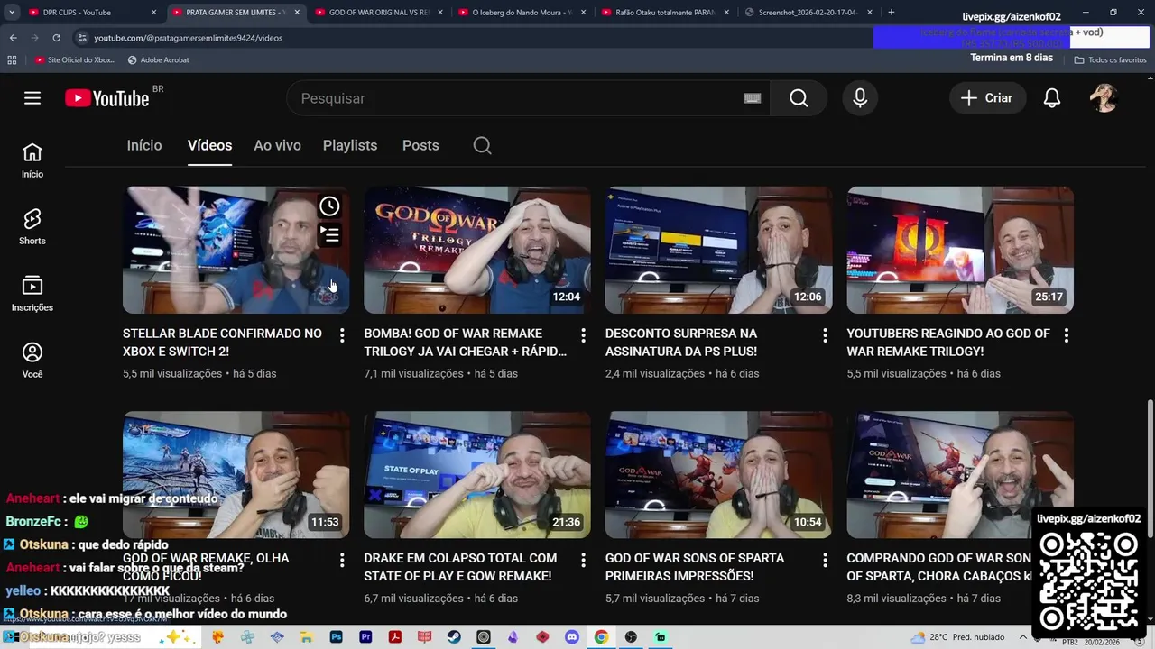Open Shorts in the left sidebar
This screenshot has height=649, width=1155.
(x=32, y=228)
